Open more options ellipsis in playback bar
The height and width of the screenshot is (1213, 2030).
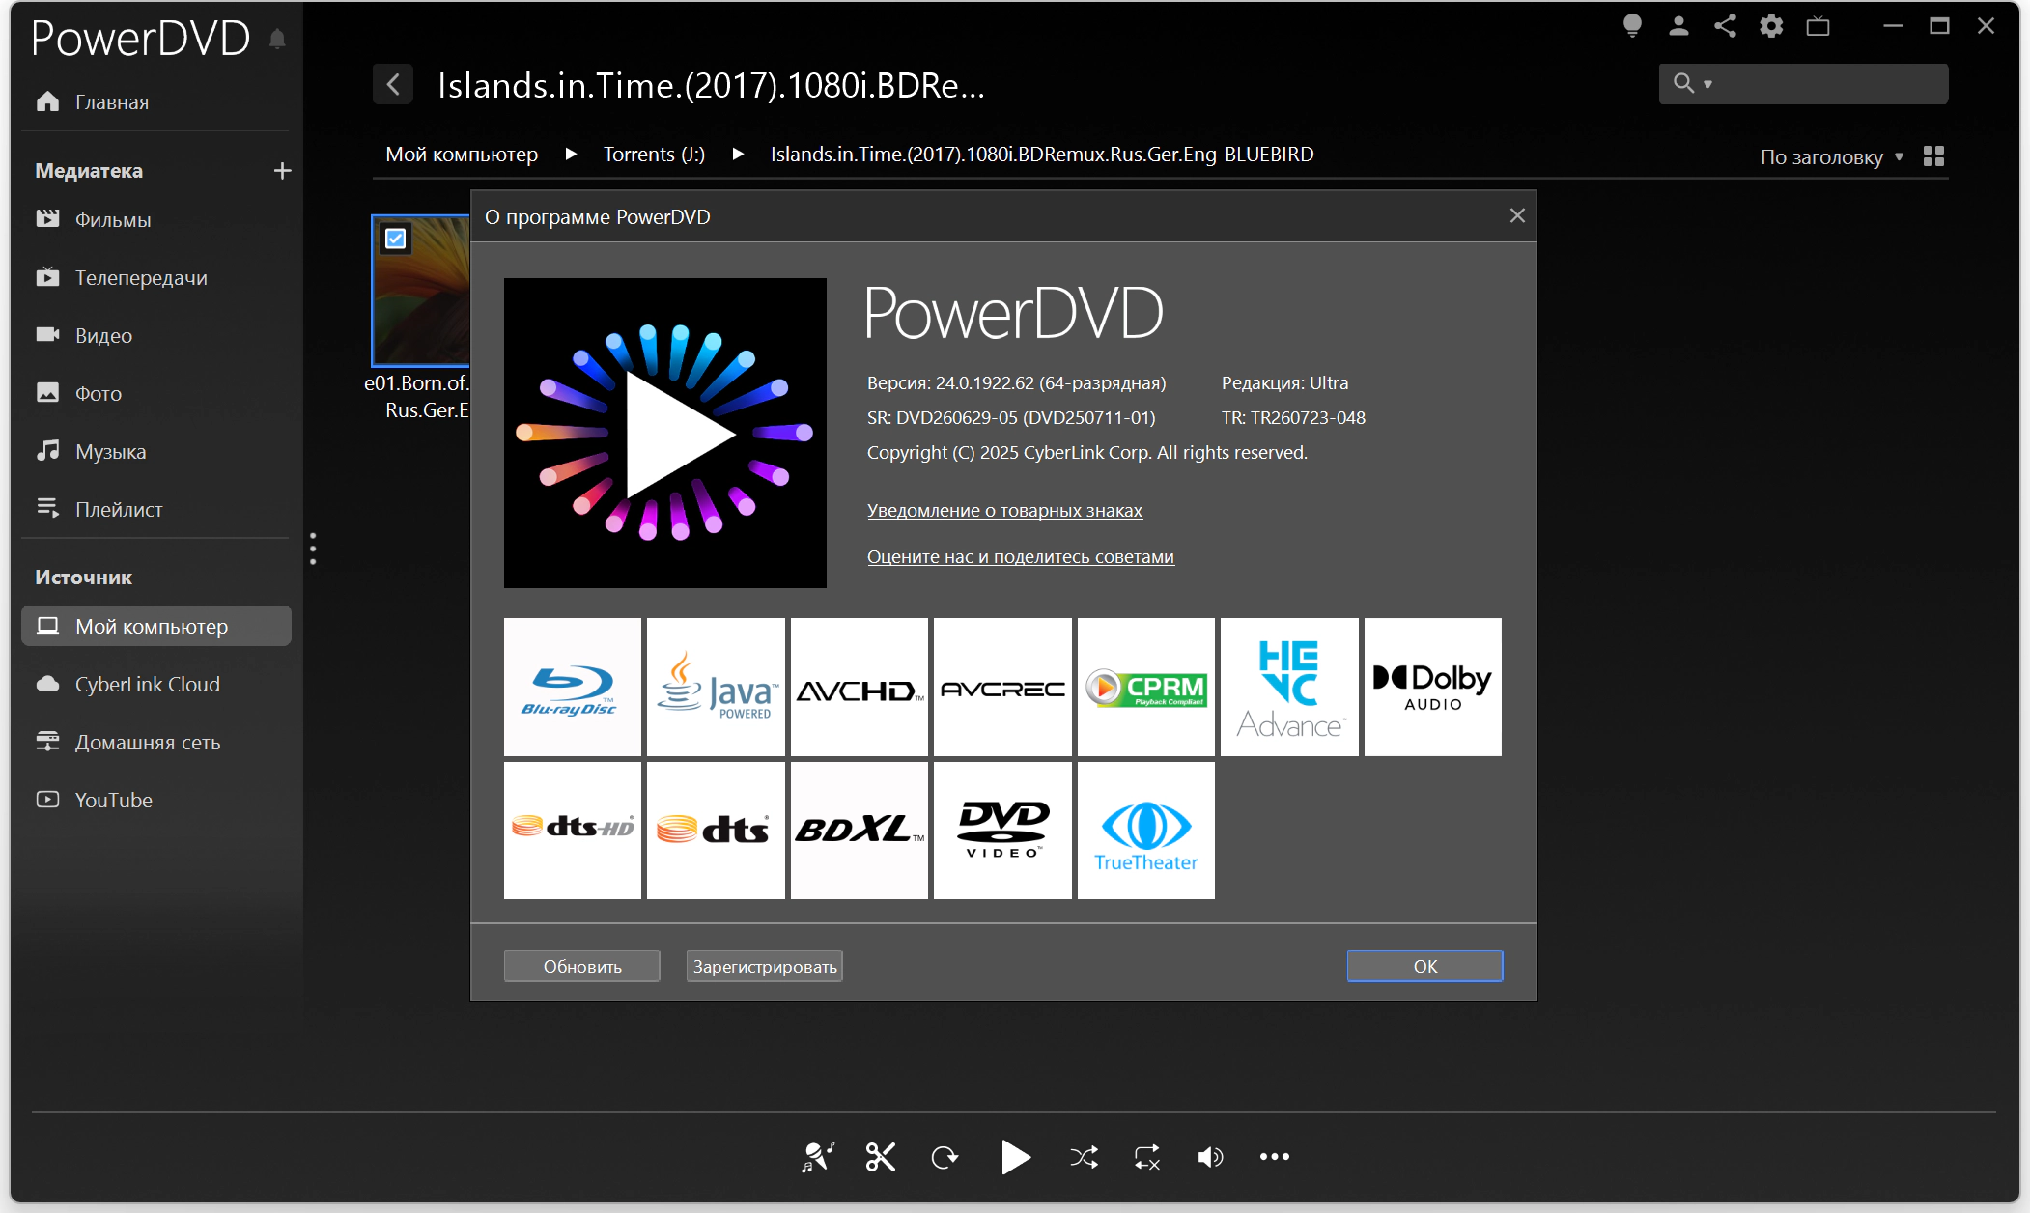(1275, 1156)
